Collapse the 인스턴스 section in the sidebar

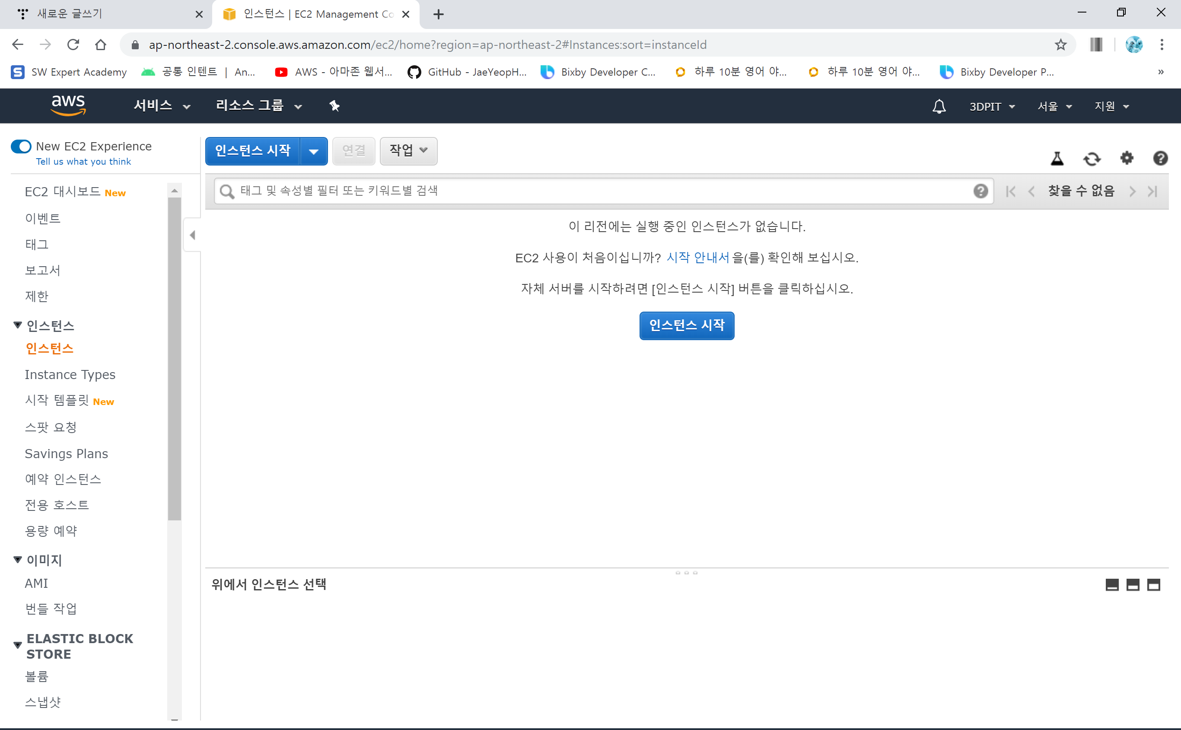pyautogui.click(x=18, y=325)
